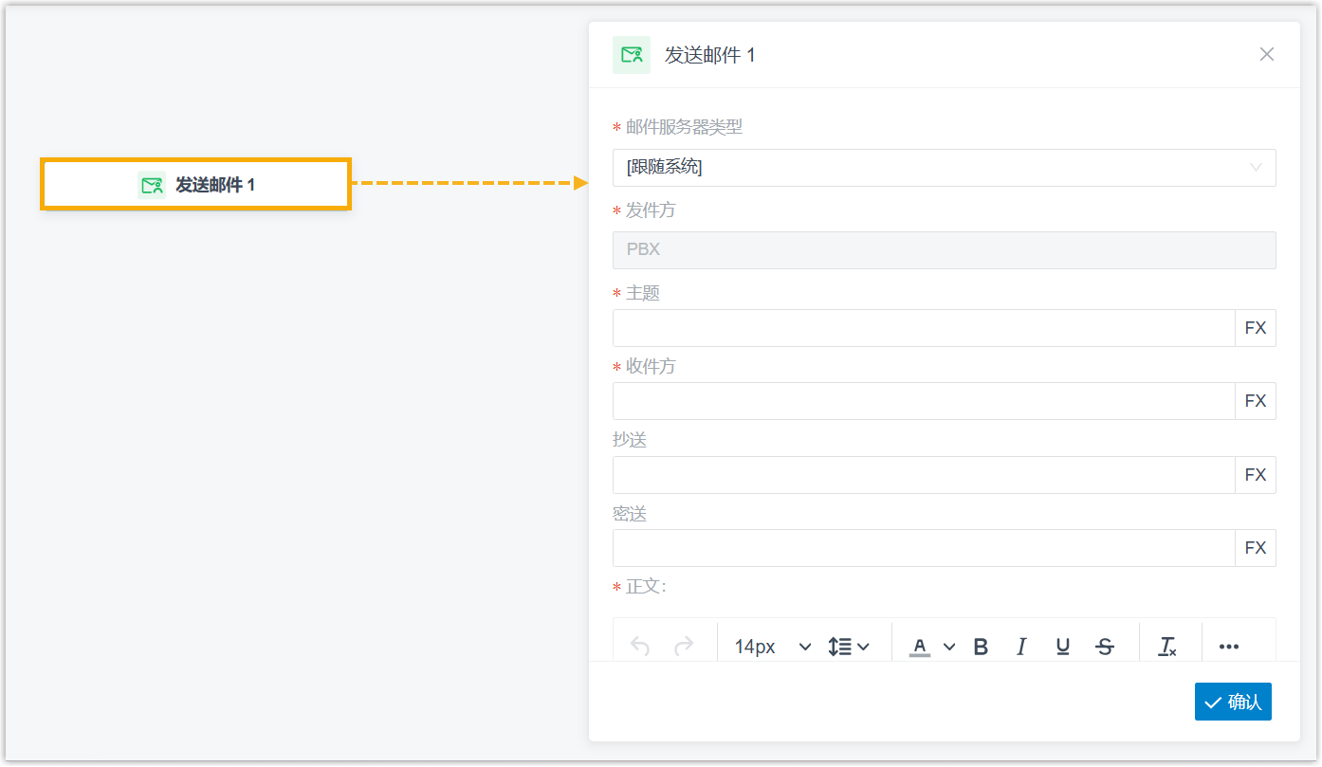Close the 发送邮件 1 panel
The height and width of the screenshot is (767, 1322).
click(x=1266, y=55)
